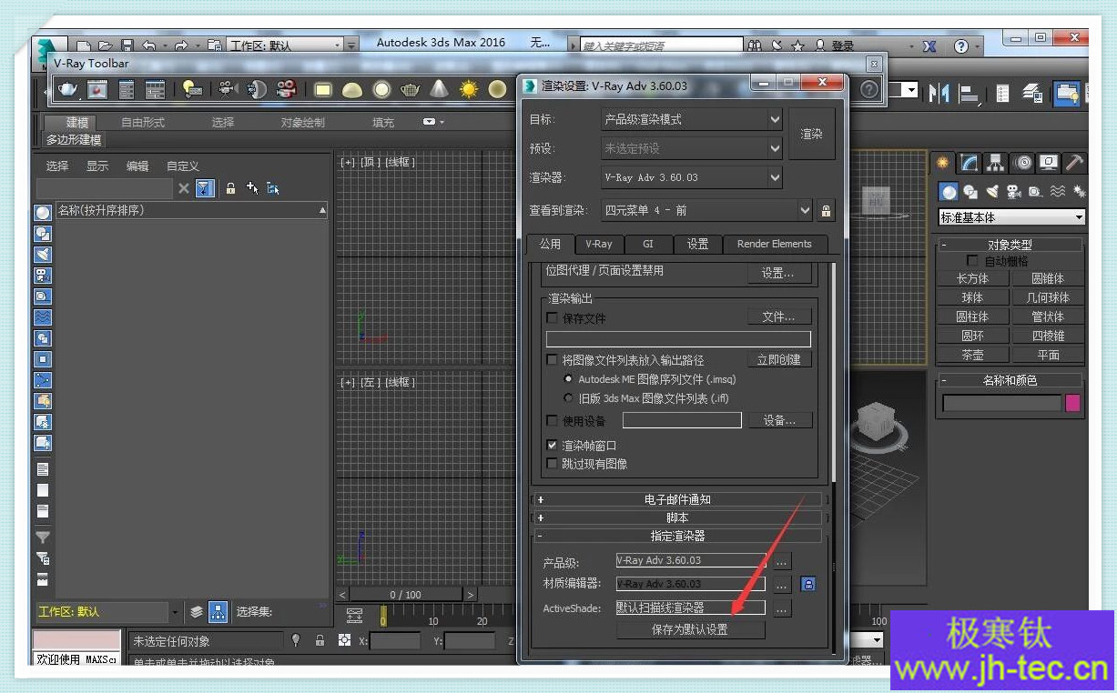Open the 工作区: 默认 dropdown at bottom left
The image size is (1117, 693).
(107, 612)
